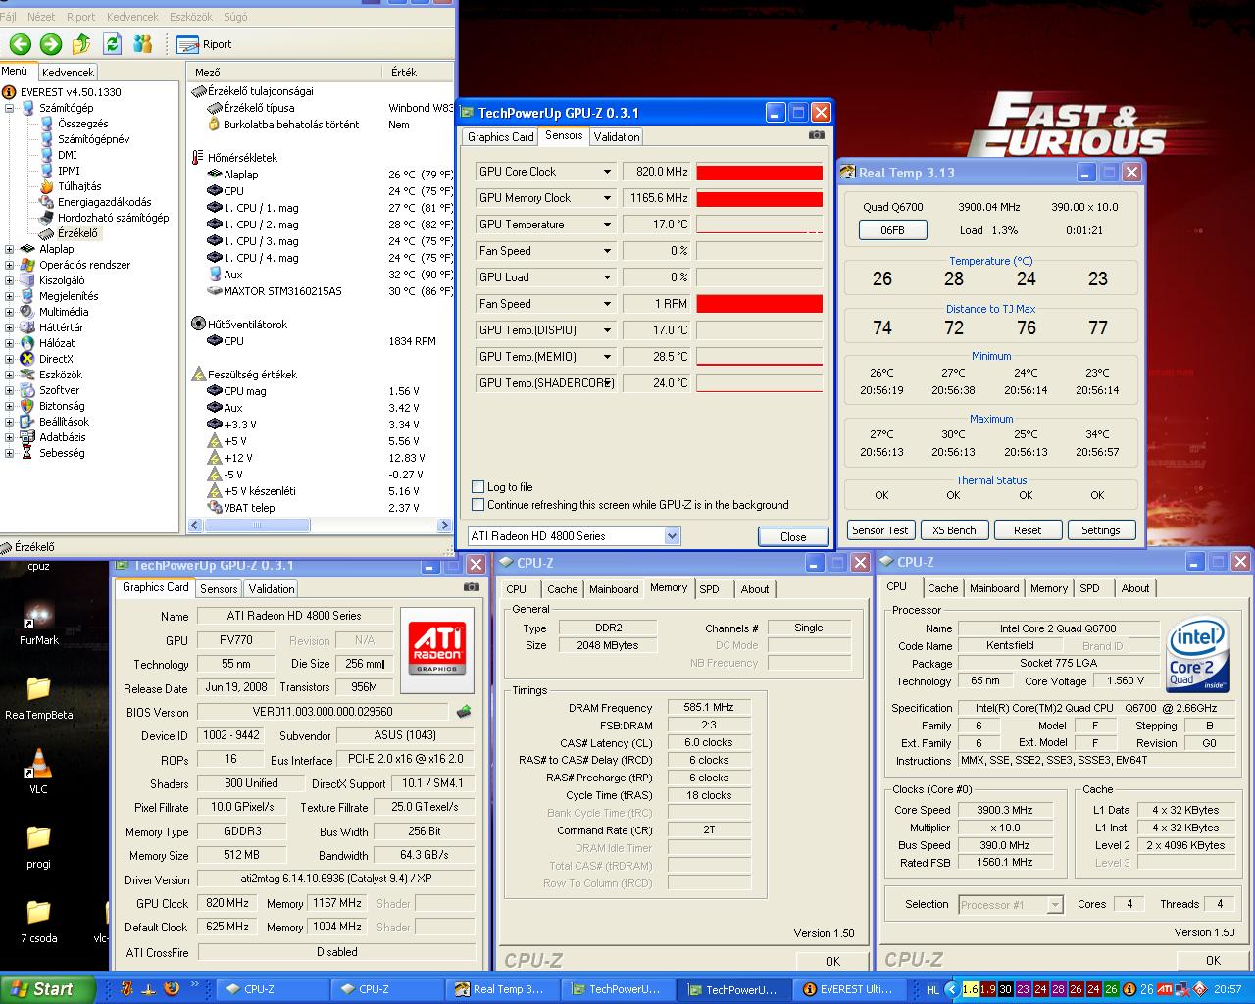Click the EVEREST back arrow toolbar icon
The image size is (1255, 1004).
(21, 44)
